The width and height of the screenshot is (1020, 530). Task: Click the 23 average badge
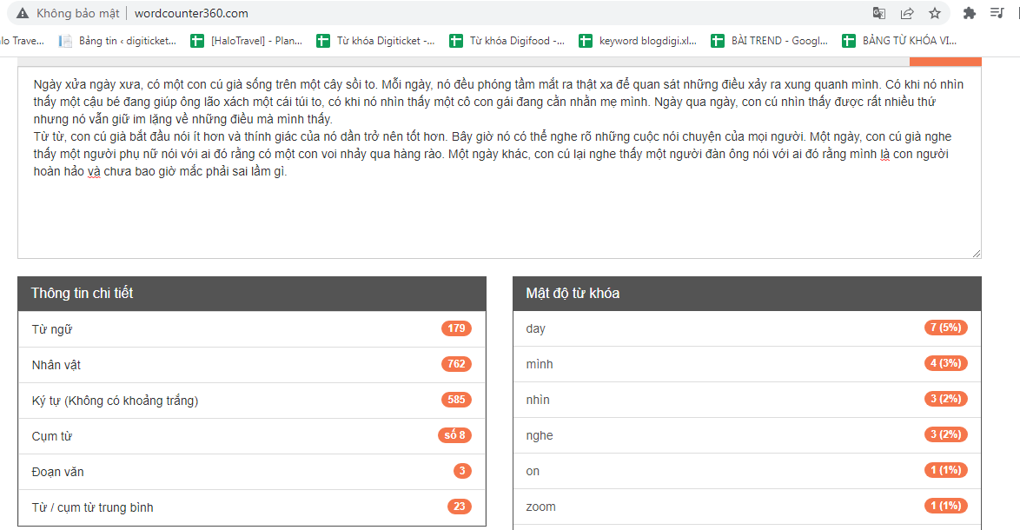pos(460,506)
